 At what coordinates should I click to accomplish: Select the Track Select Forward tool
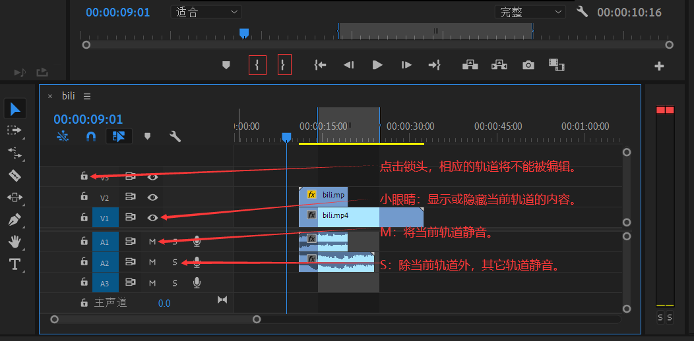pyautogui.click(x=15, y=130)
